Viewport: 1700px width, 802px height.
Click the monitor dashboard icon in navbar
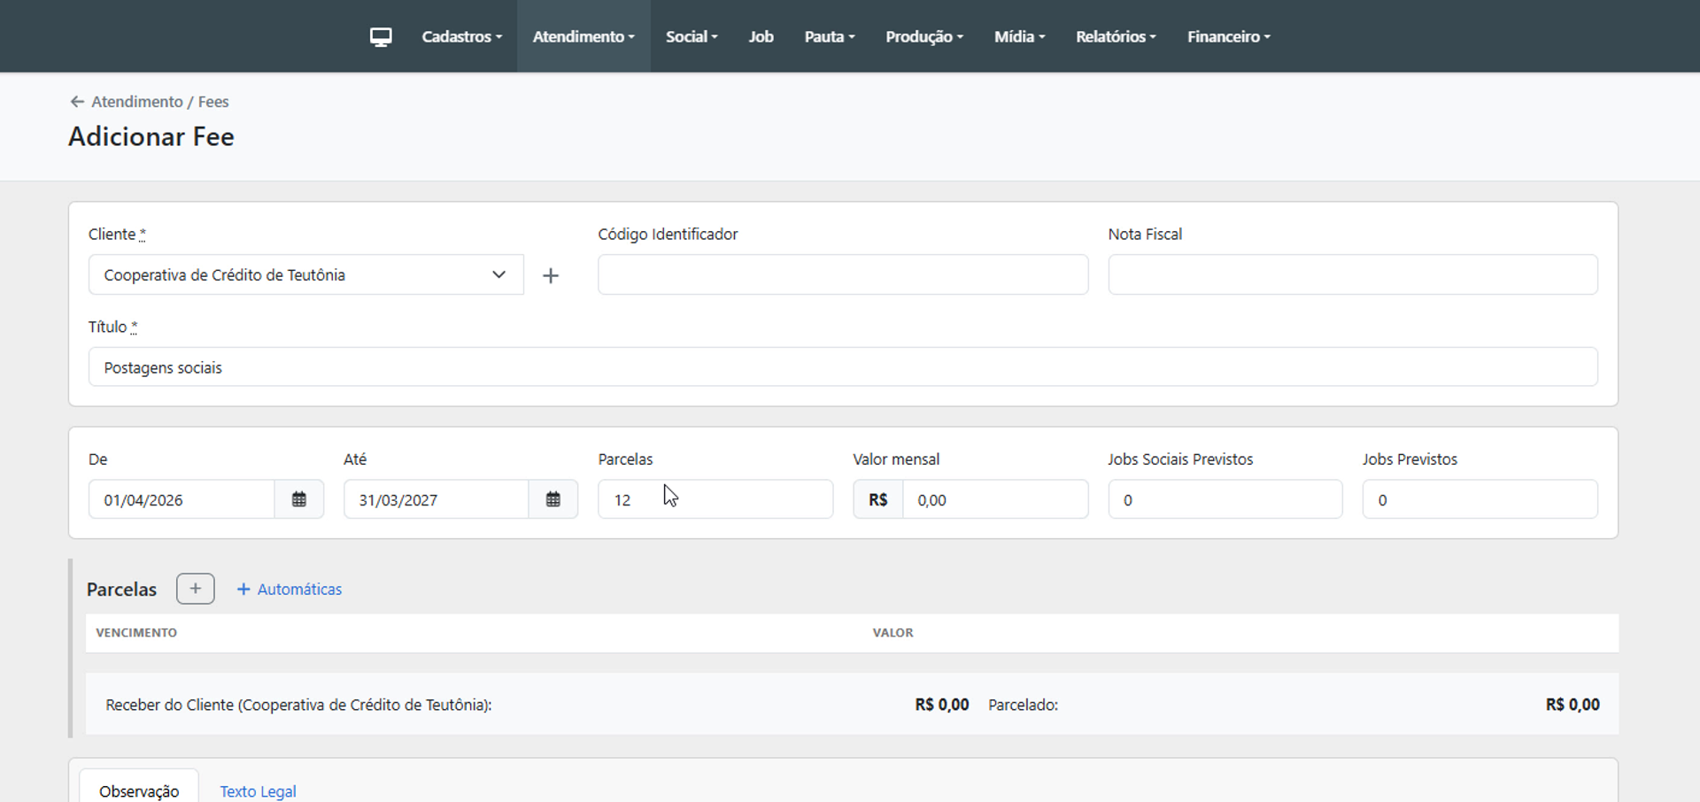click(381, 36)
